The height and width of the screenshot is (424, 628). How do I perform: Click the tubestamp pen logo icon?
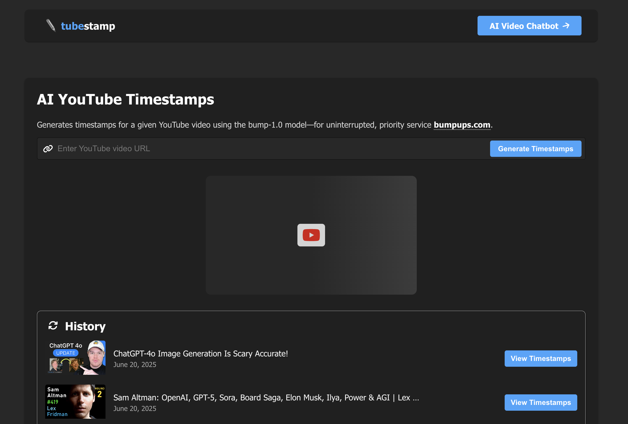click(51, 25)
